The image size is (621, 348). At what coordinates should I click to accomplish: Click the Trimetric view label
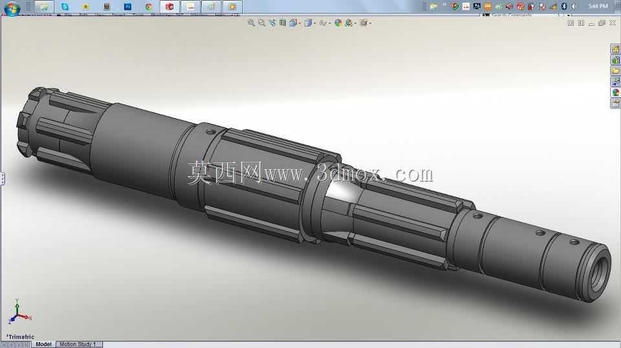click(21, 337)
